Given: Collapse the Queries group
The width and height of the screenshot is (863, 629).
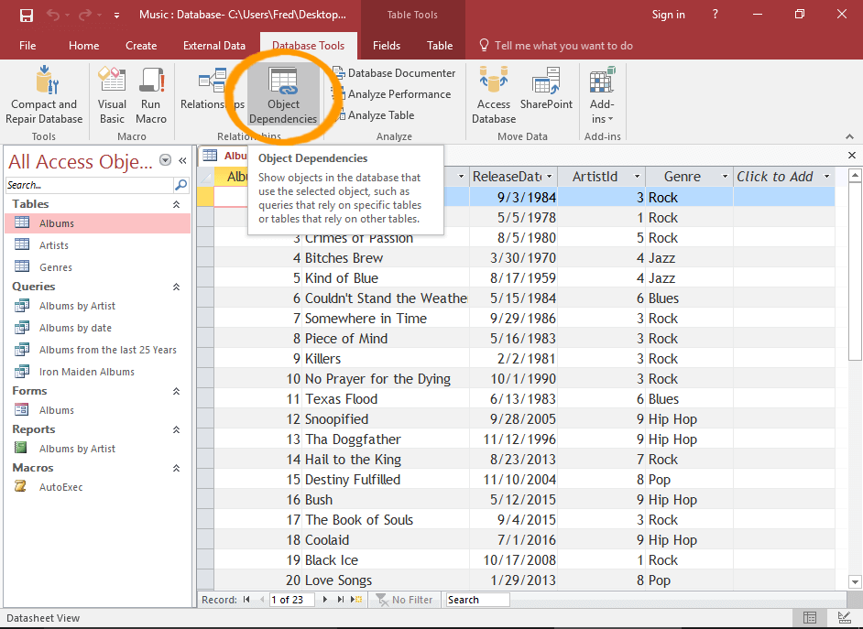Looking at the screenshot, I should pos(176,287).
